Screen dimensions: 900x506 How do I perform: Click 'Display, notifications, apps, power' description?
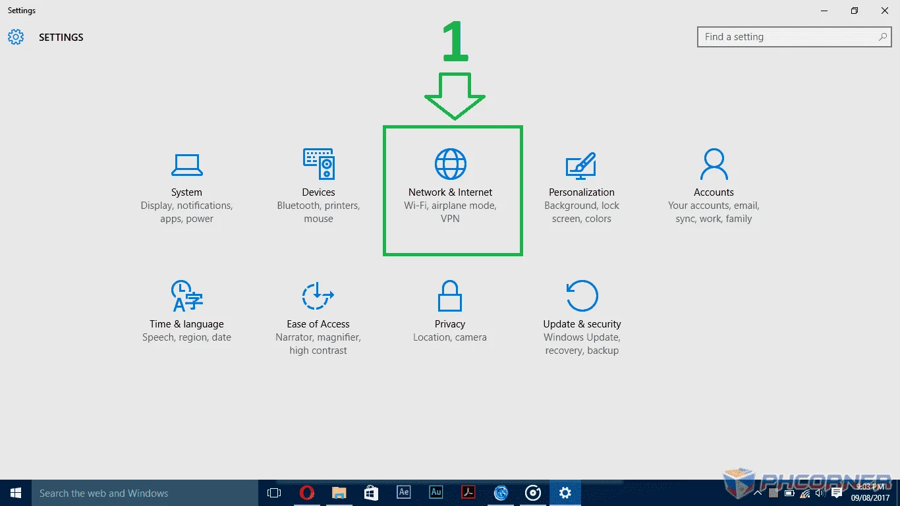pos(186,212)
